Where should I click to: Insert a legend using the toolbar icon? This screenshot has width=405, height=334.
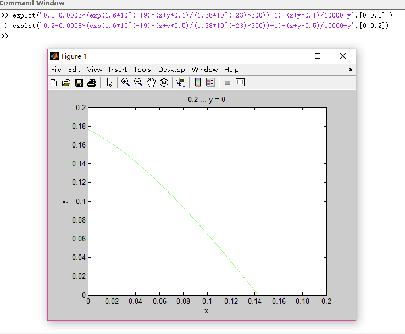tap(210, 82)
